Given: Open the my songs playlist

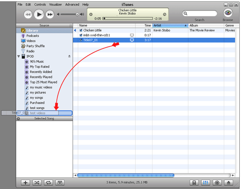Looking at the screenshot, I should 44,98.
